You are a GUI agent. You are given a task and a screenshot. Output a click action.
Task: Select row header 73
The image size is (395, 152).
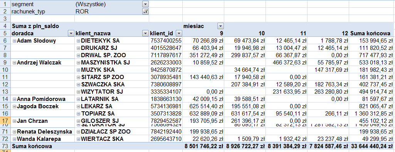[x=5, y=146]
